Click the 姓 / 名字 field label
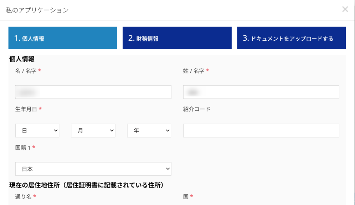 [x=194, y=71]
